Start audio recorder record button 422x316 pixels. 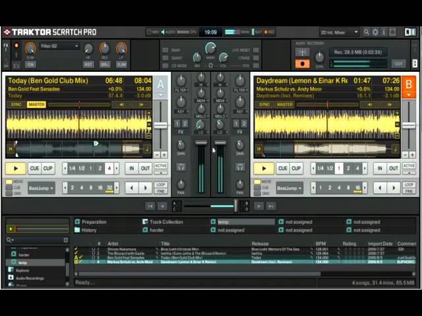point(303,64)
